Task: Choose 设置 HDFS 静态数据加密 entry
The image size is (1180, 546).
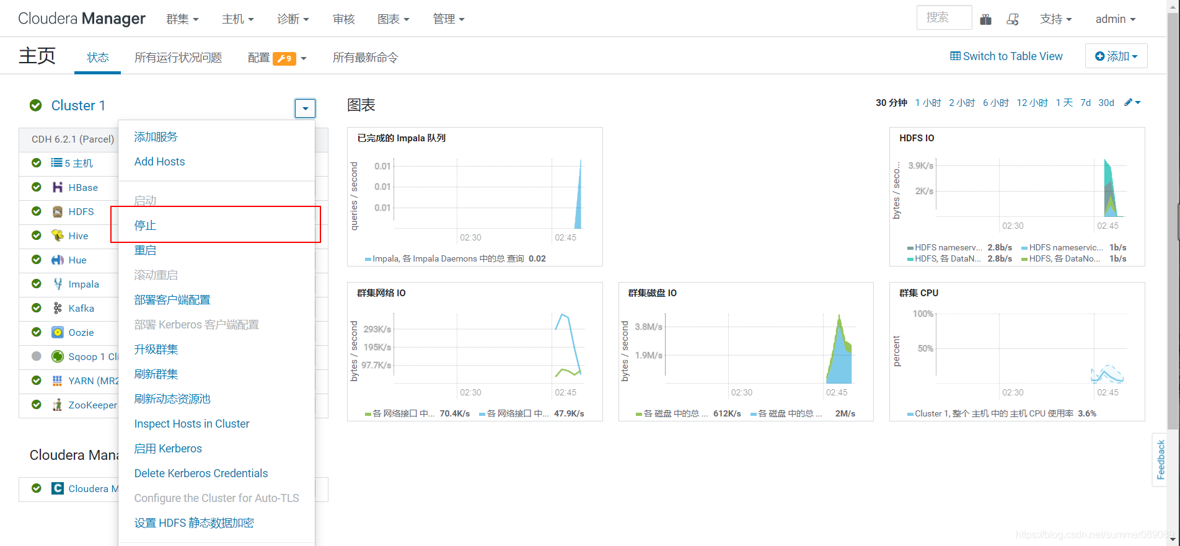Action: tap(194, 523)
